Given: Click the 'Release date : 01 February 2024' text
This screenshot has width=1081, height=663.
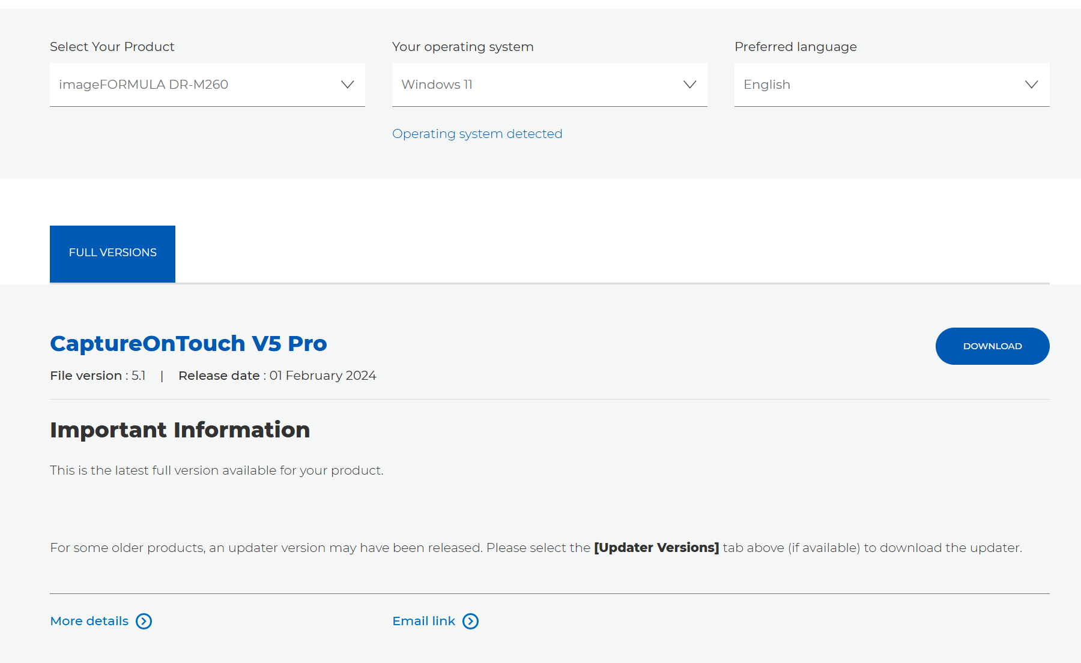Looking at the screenshot, I should (x=277, y=376).
